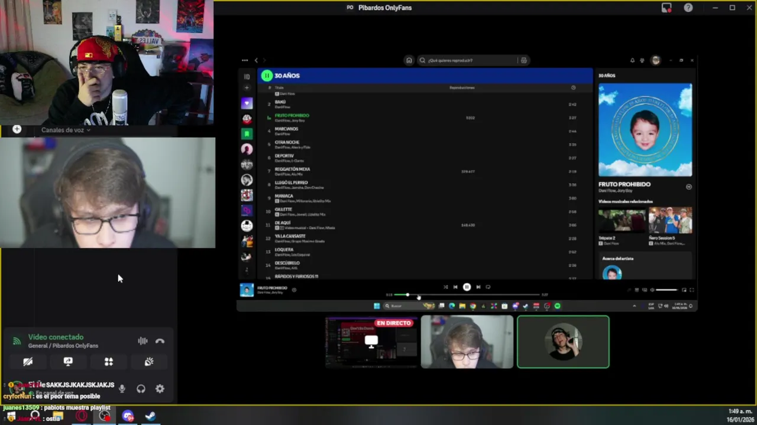Open Opera from the taskbar
Viewport: 757px width, 425px height.
coord(82,416)
